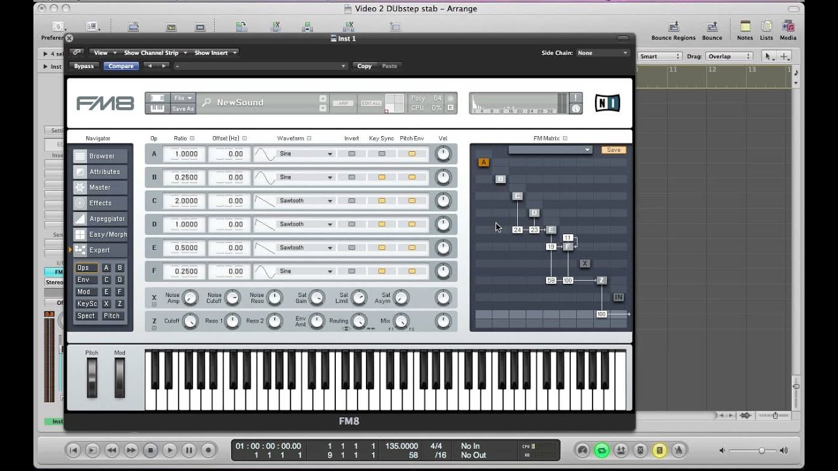Image resolution: width=838 pixels, height=471 pixels.
Task: Open operator F Sine waveform dropdown
Action: point(306,271)
